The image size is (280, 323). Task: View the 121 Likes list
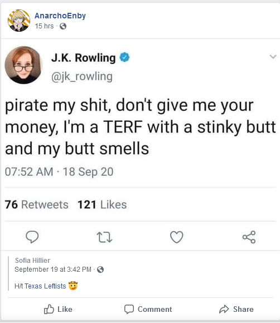[102, 204]
